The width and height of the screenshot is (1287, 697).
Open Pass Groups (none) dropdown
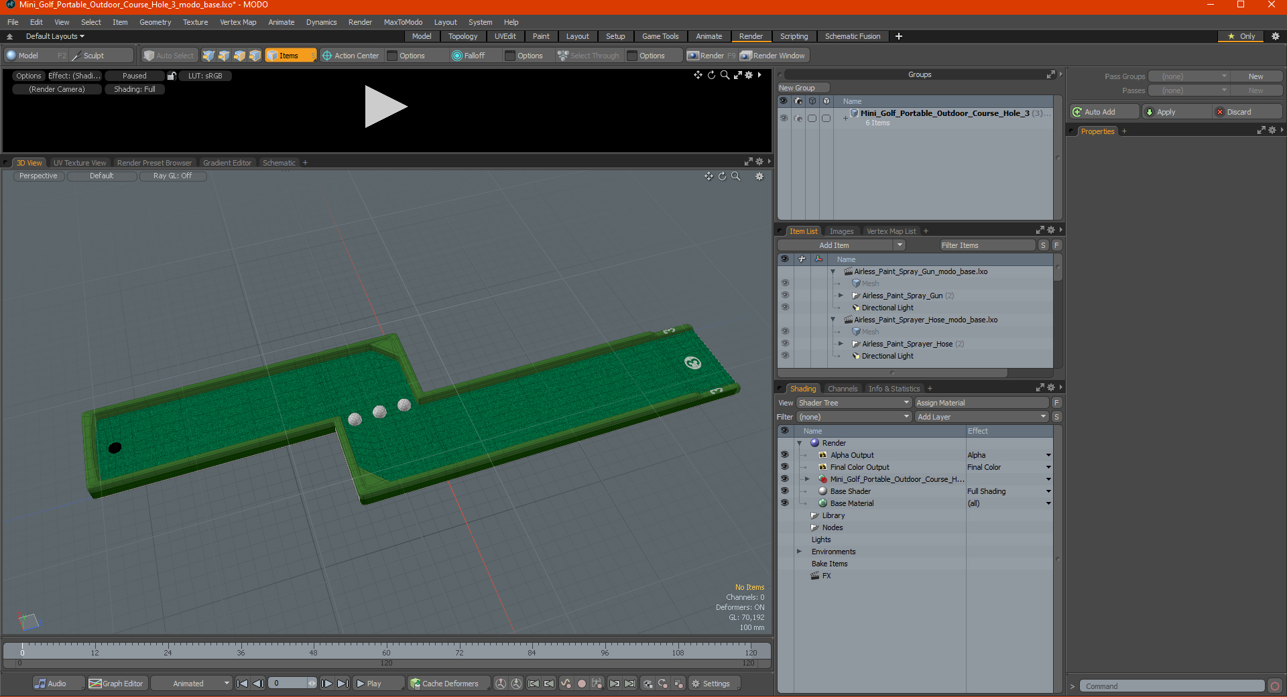1188,76
